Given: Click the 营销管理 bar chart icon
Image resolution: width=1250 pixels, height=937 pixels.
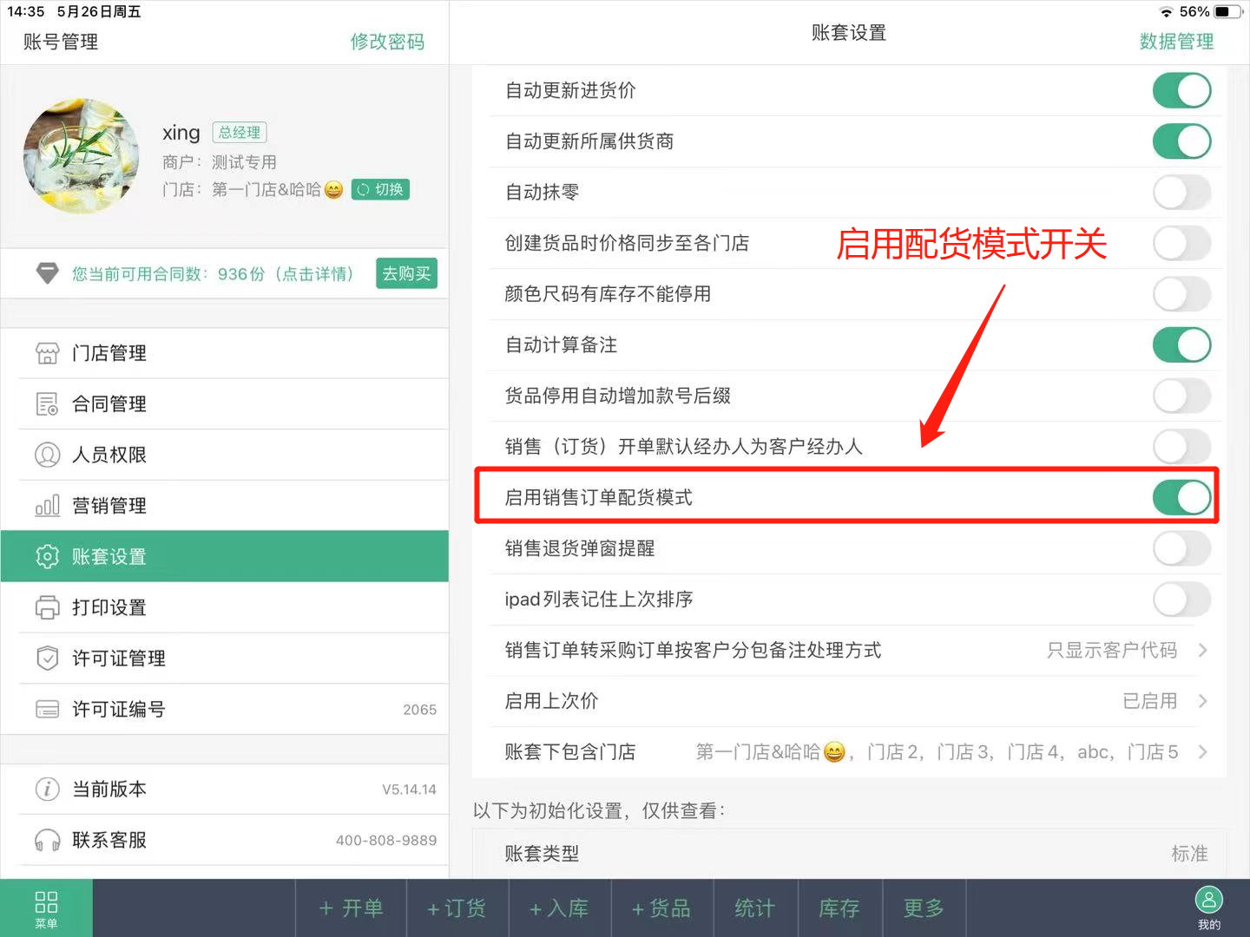Looking at the screenshot, I should click(x=47, y=506).
